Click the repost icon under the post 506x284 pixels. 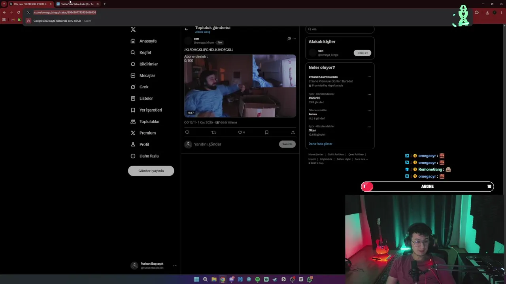[214, 132]
